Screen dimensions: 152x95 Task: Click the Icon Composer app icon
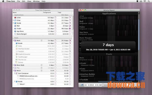17,73
